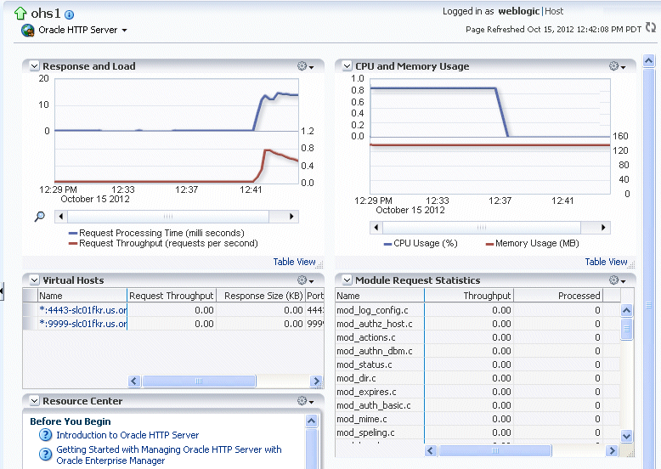This screenshot has height=469, width=661.
Task: Collapse the CPU and Memory Usage panel
Action: pyautogui.click(x=347, y=66)
